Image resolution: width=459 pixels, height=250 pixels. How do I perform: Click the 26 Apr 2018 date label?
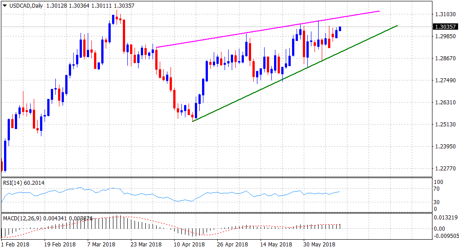pos(232,245)
